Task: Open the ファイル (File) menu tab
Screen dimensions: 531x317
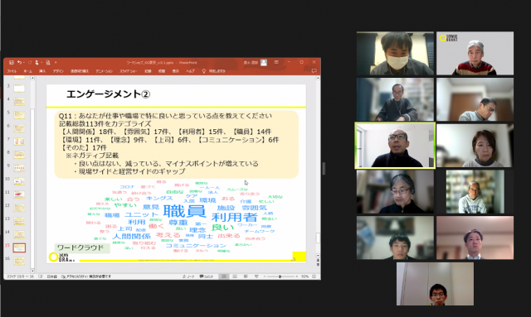Action: (12, 71)
